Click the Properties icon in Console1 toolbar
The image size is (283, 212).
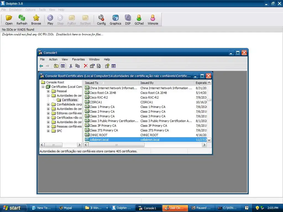click(x=92, y=66)
